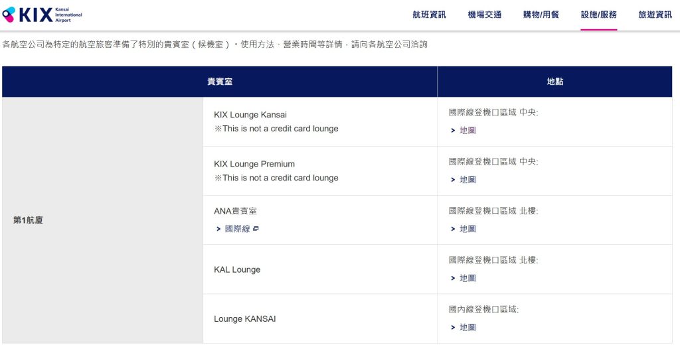The width and height of the screenshot is (680, 349).
Task: Select the KIX Lounge Premium name text
Action: pos(254,165)
